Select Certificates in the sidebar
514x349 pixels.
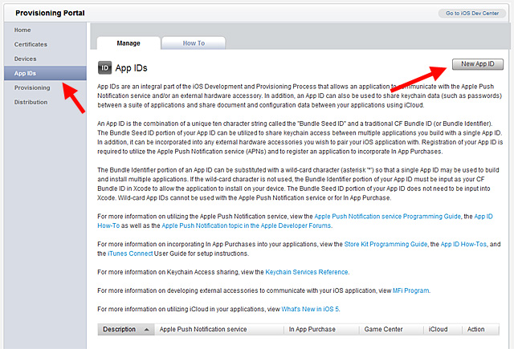[31, 44]
